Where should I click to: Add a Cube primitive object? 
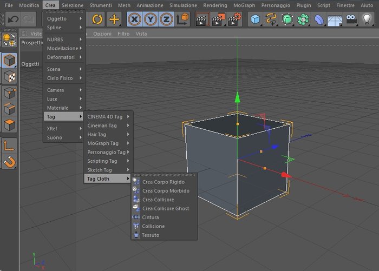(255, 19)
